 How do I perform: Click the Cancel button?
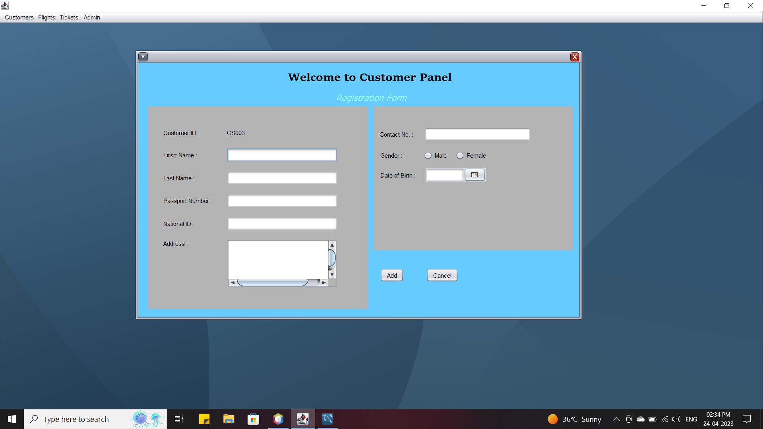[442, 275]
